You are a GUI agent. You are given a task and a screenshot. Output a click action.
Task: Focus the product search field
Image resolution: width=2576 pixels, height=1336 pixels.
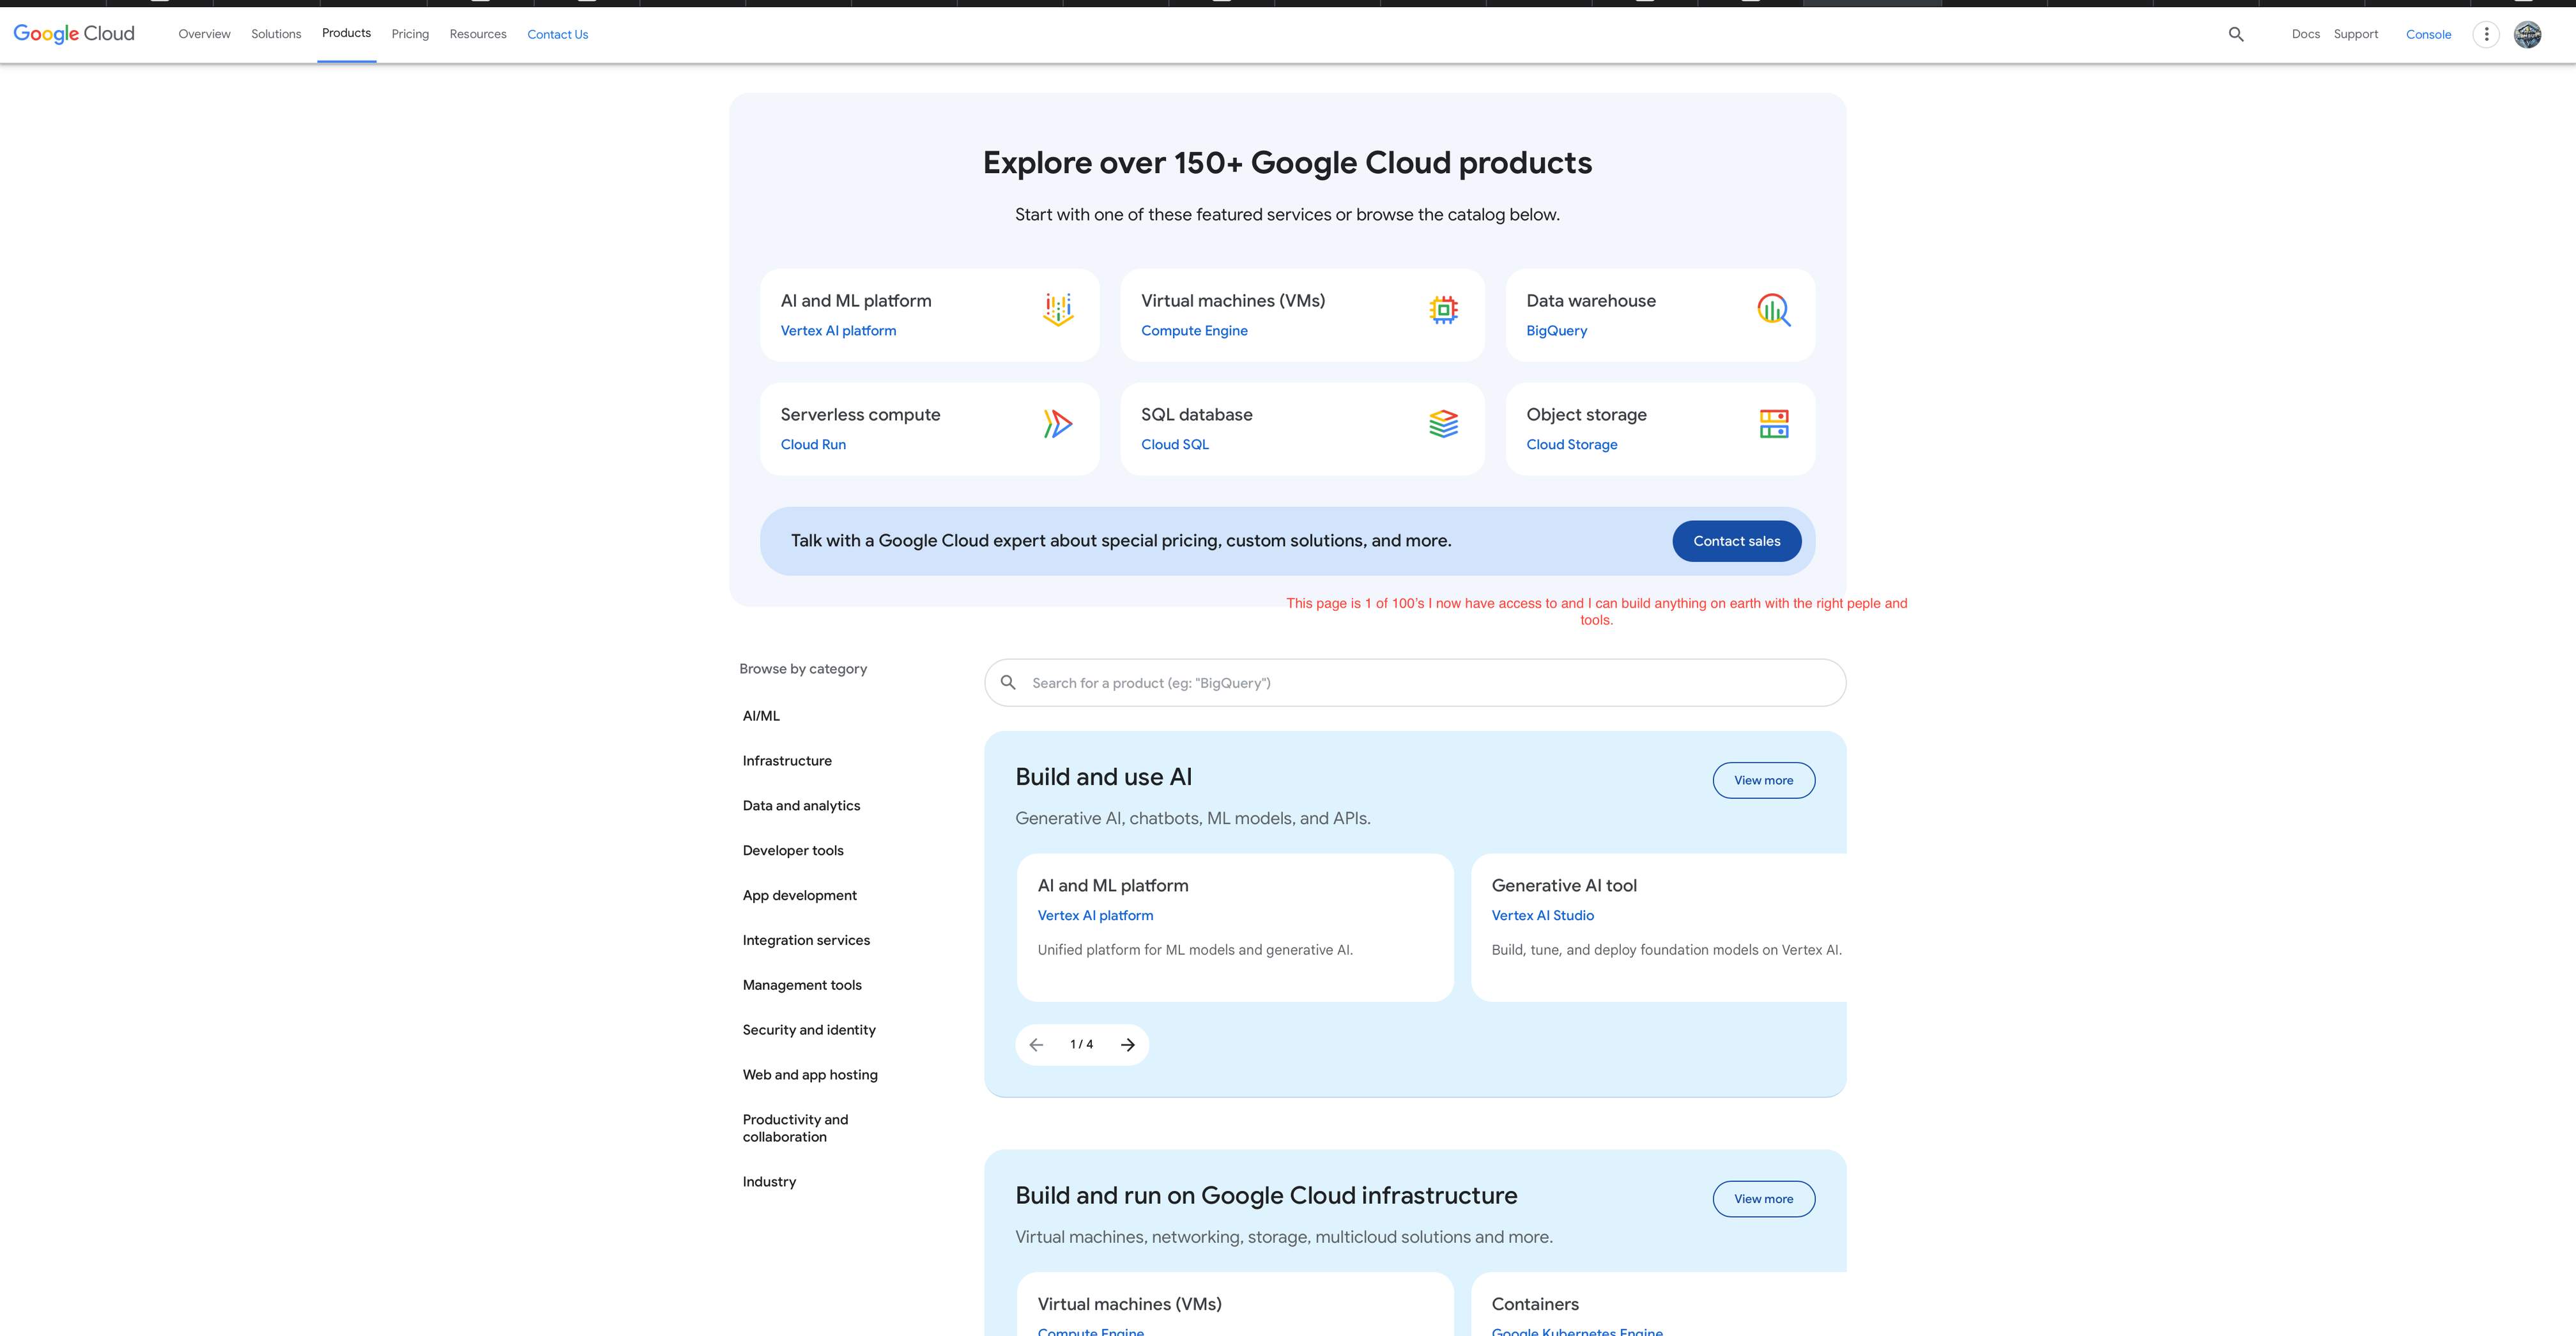[x=1430, y=683]
